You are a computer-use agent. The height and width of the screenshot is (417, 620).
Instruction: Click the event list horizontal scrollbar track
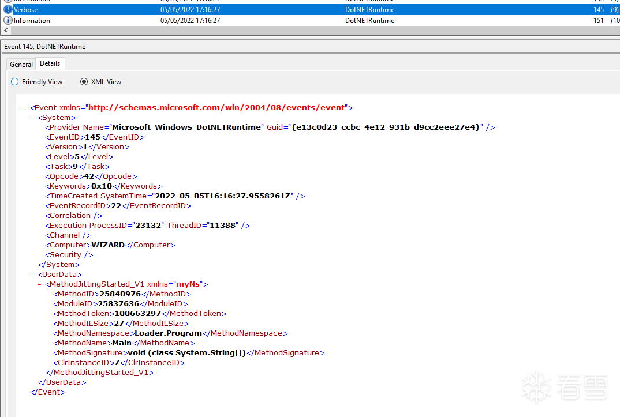coord(315,31)
